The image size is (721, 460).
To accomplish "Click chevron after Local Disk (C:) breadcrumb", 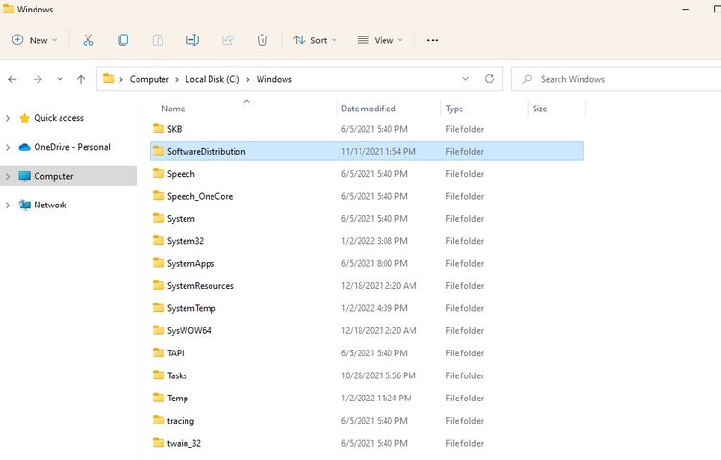I will 248,80.
